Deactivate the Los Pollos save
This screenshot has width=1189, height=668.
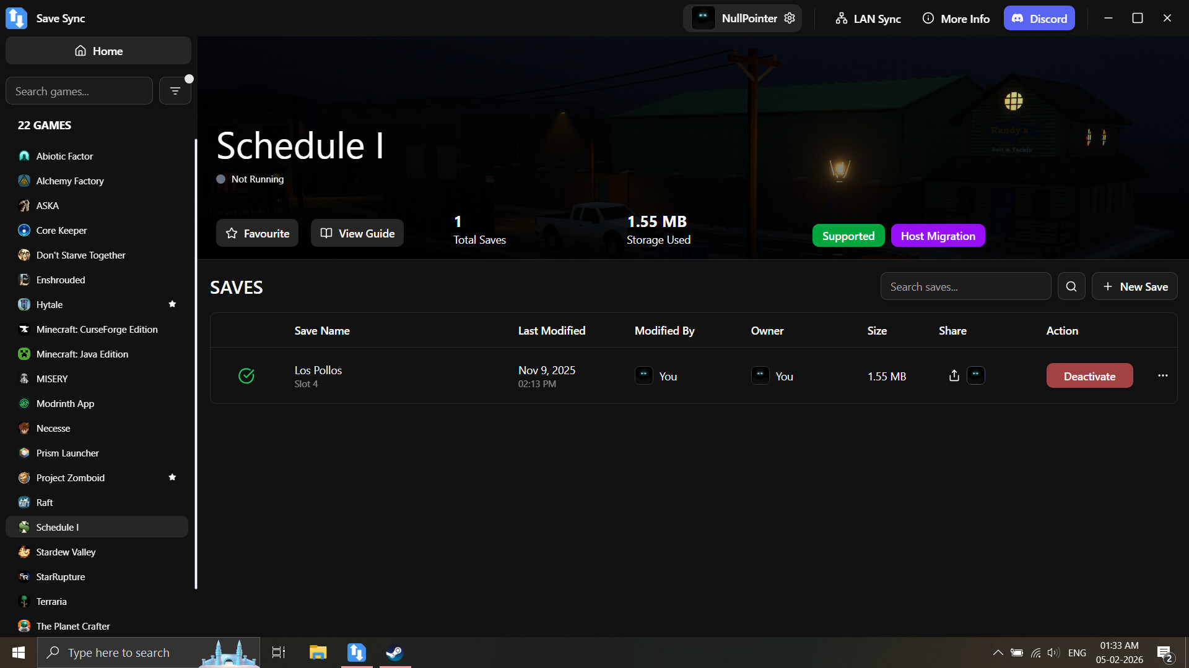pyautogui.click(x=1089, y=375)
